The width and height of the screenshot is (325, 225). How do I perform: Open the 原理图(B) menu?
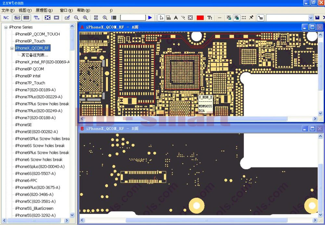pyautogui.click(x=44, y=10)
